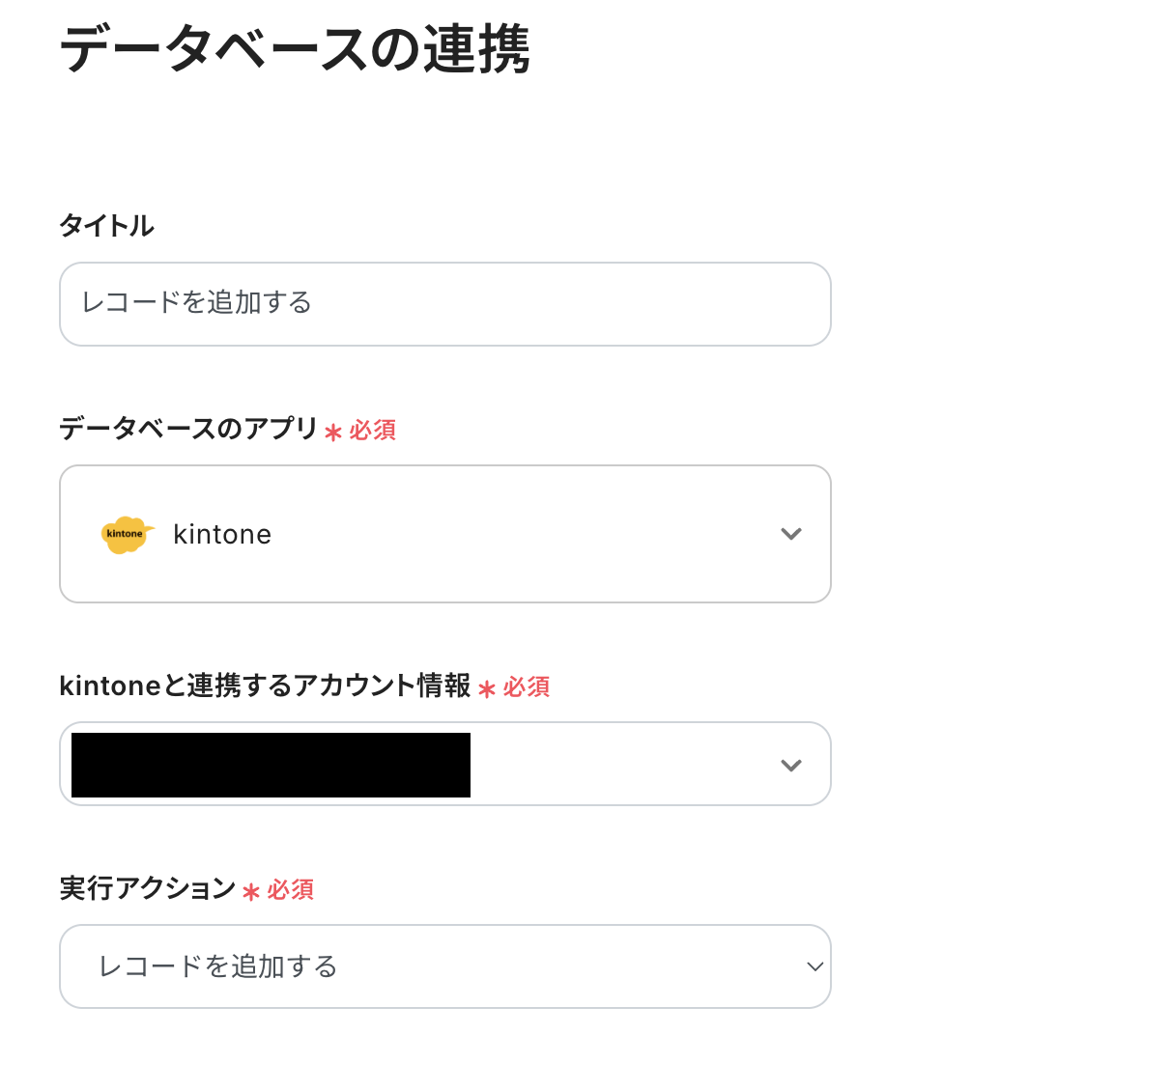
Task: Click the red asterisk next to 実行アクション
Action: [251, 892]
